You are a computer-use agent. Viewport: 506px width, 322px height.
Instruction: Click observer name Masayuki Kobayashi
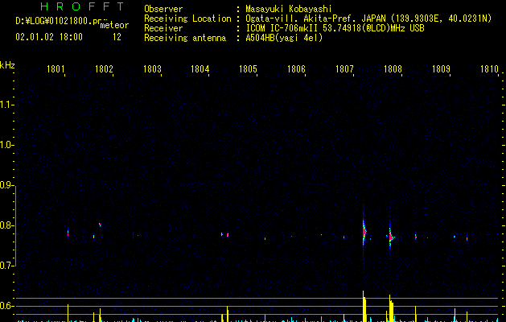pos(289,9)
